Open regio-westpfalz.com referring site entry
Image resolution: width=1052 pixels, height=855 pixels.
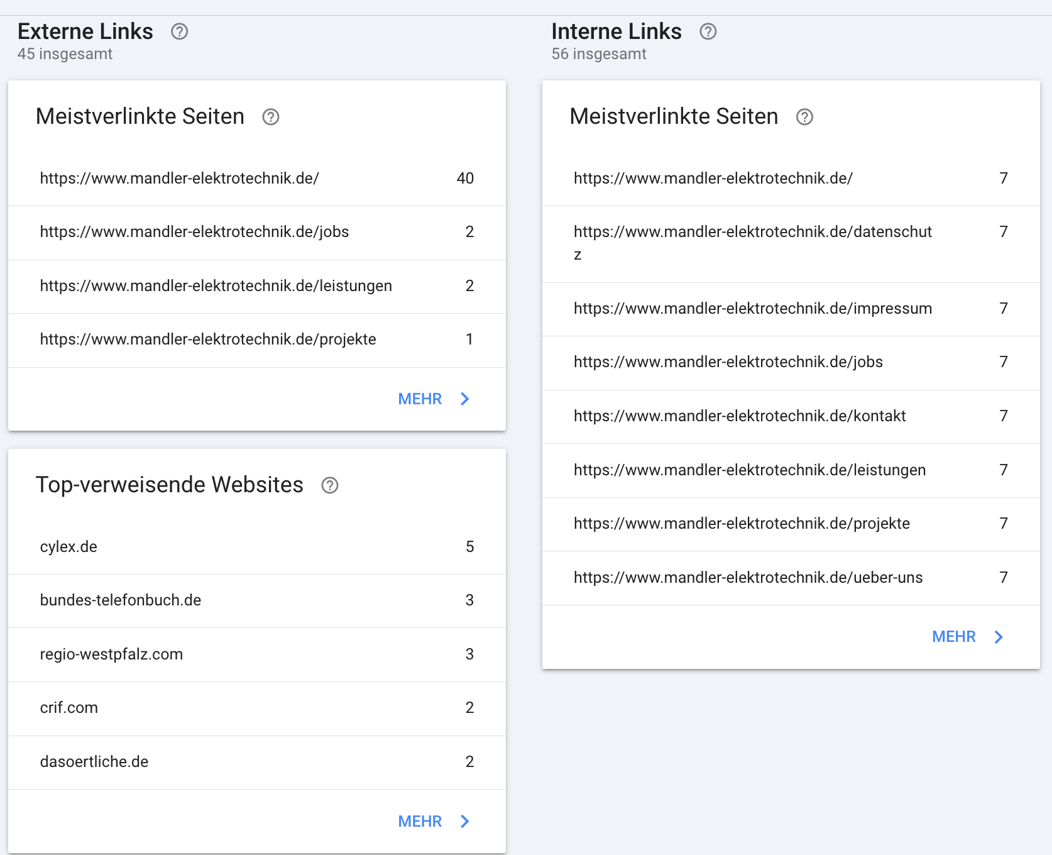tap(256, 654)
